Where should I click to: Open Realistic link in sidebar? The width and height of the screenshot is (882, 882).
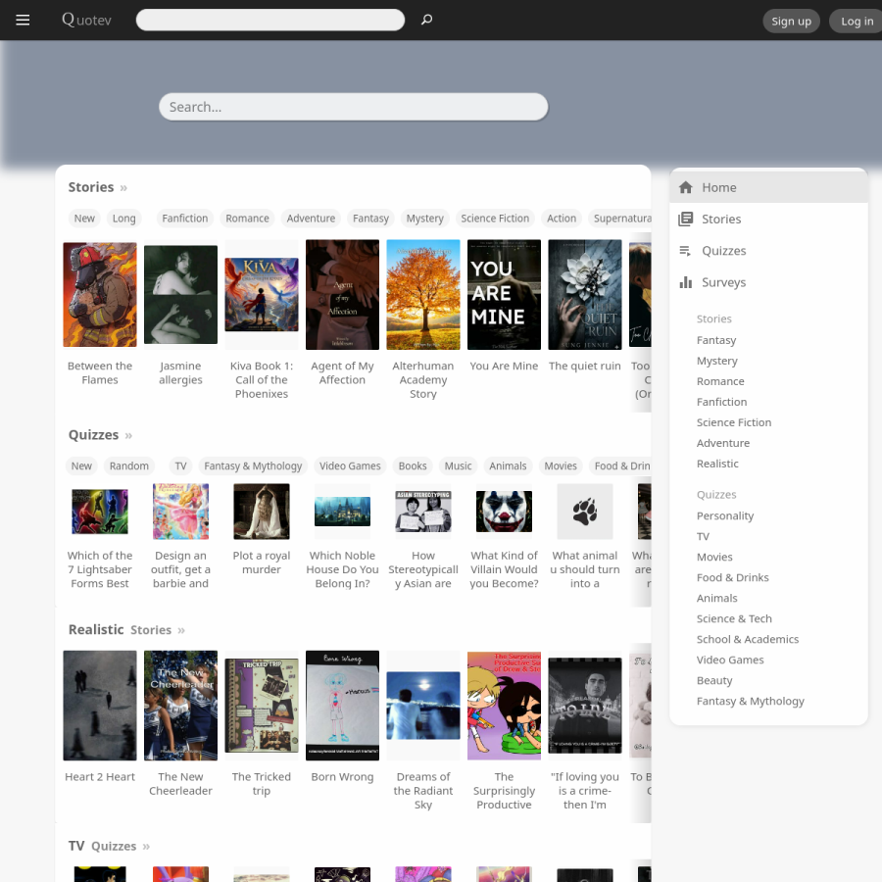pyautogui.click(x=717, y=464)
